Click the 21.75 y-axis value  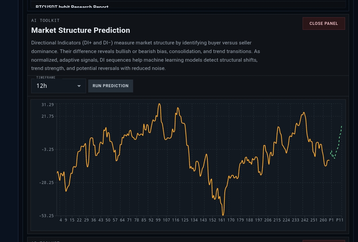[47, 116]
